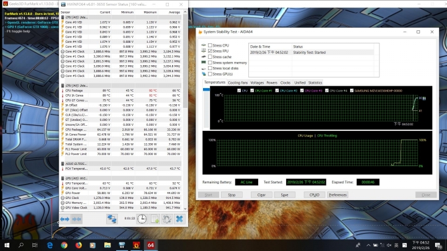Expand HWiNFO sensor columns arrows button
Viewport: 447px width, 251px height.
(65, 219)
